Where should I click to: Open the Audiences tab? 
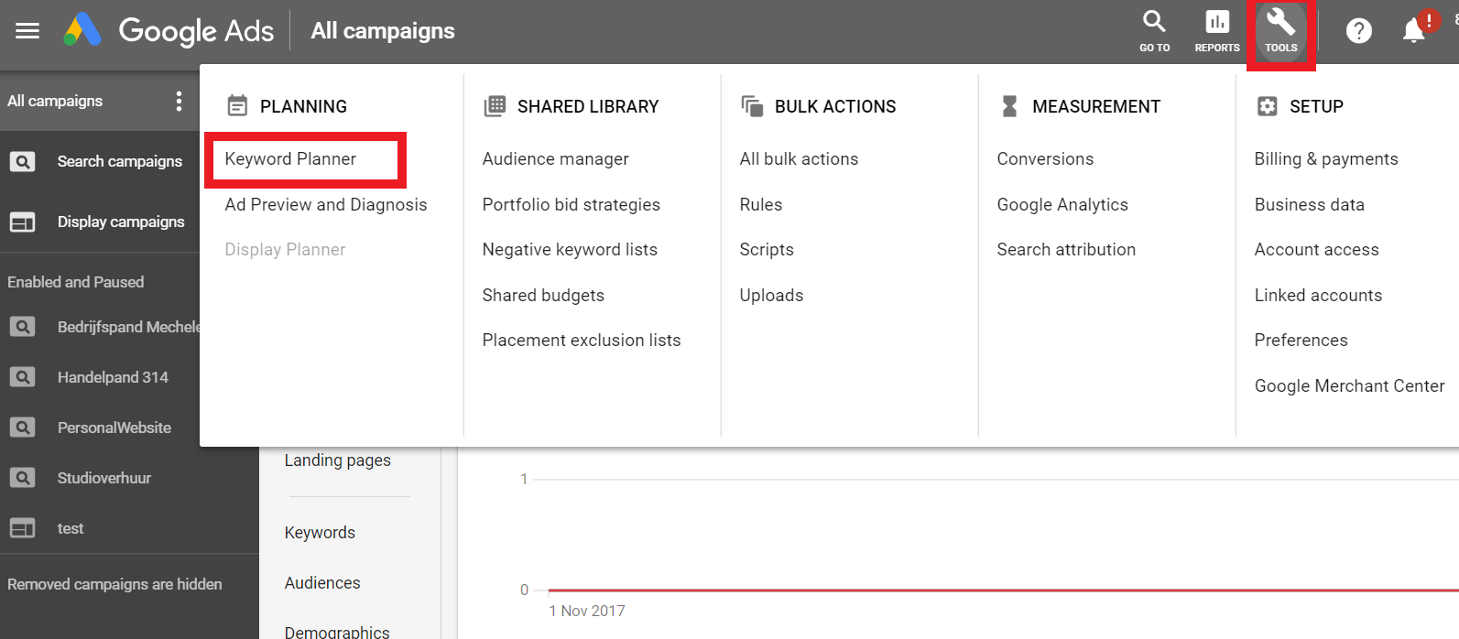322,583
